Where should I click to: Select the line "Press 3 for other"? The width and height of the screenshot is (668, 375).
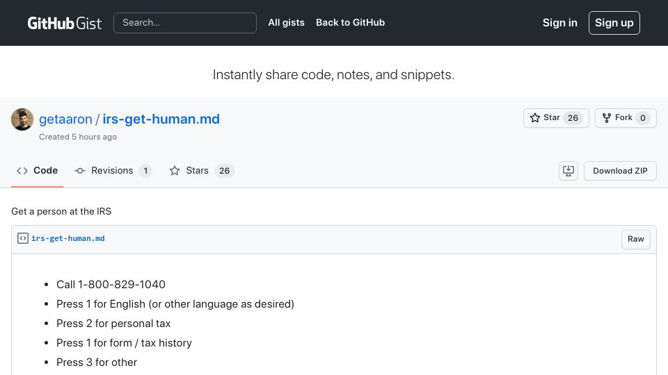pos(97,362)
